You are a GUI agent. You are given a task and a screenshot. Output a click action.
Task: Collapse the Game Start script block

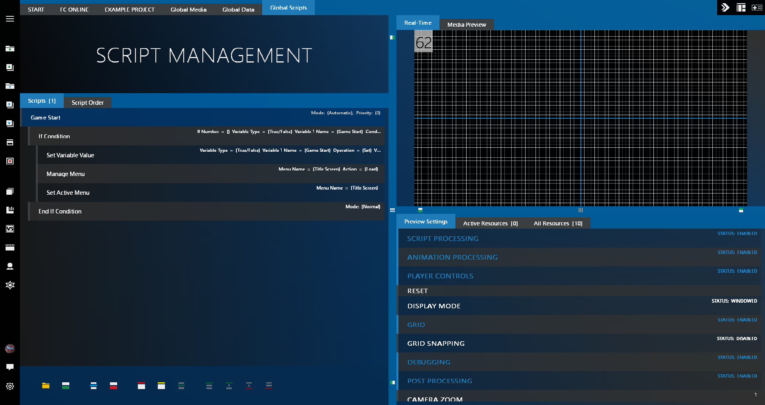(45, 117)
